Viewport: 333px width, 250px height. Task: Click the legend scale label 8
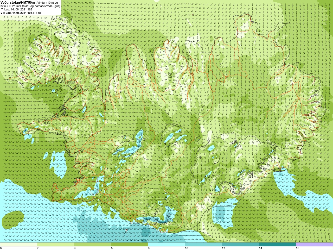click(x=149, y=248)
